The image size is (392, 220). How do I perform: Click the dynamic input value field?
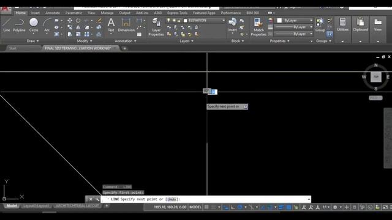[213, 92]
